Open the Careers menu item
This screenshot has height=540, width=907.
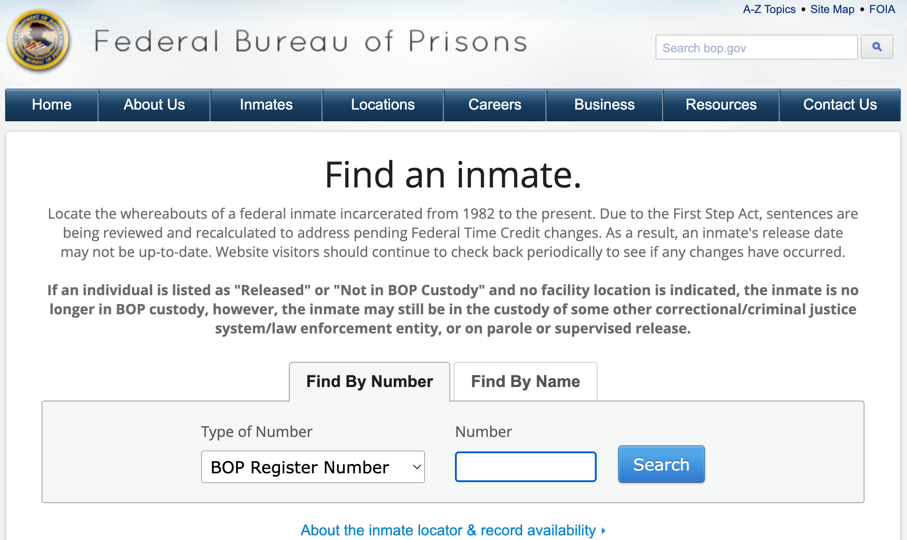tap(495, 105)
